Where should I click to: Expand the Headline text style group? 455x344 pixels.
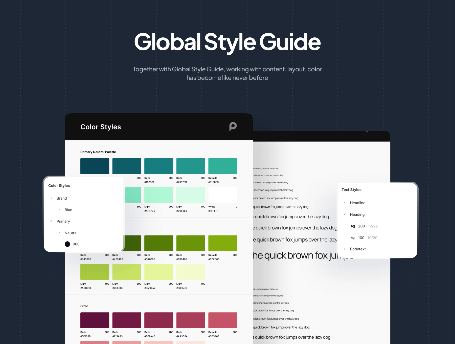345,203
